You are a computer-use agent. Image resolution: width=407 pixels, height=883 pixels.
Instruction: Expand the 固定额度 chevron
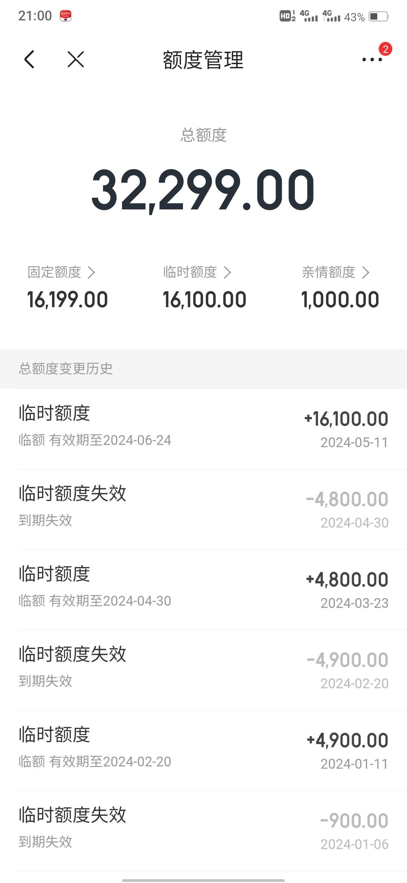(91, 272)
